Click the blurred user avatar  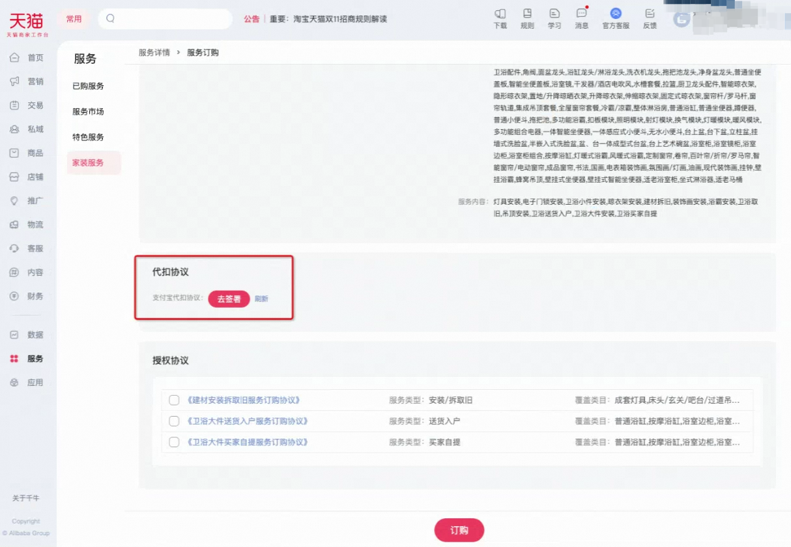[682, 19]
